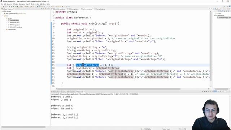Screen dimensions: 231x130
Task: Collapse the TAB Videos project node
Action: (x=1, y=11)
